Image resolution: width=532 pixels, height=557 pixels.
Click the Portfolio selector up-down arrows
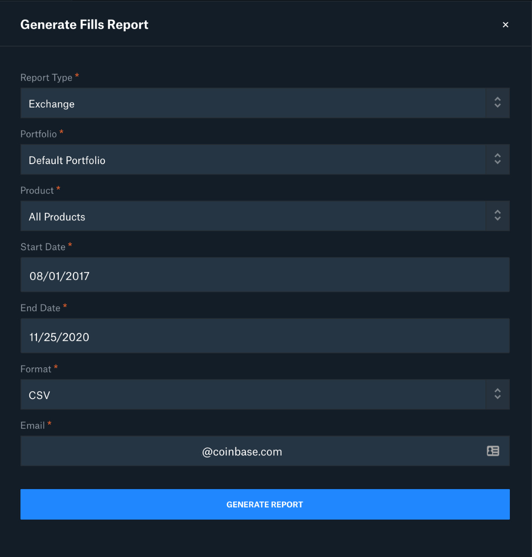(498, 159)
